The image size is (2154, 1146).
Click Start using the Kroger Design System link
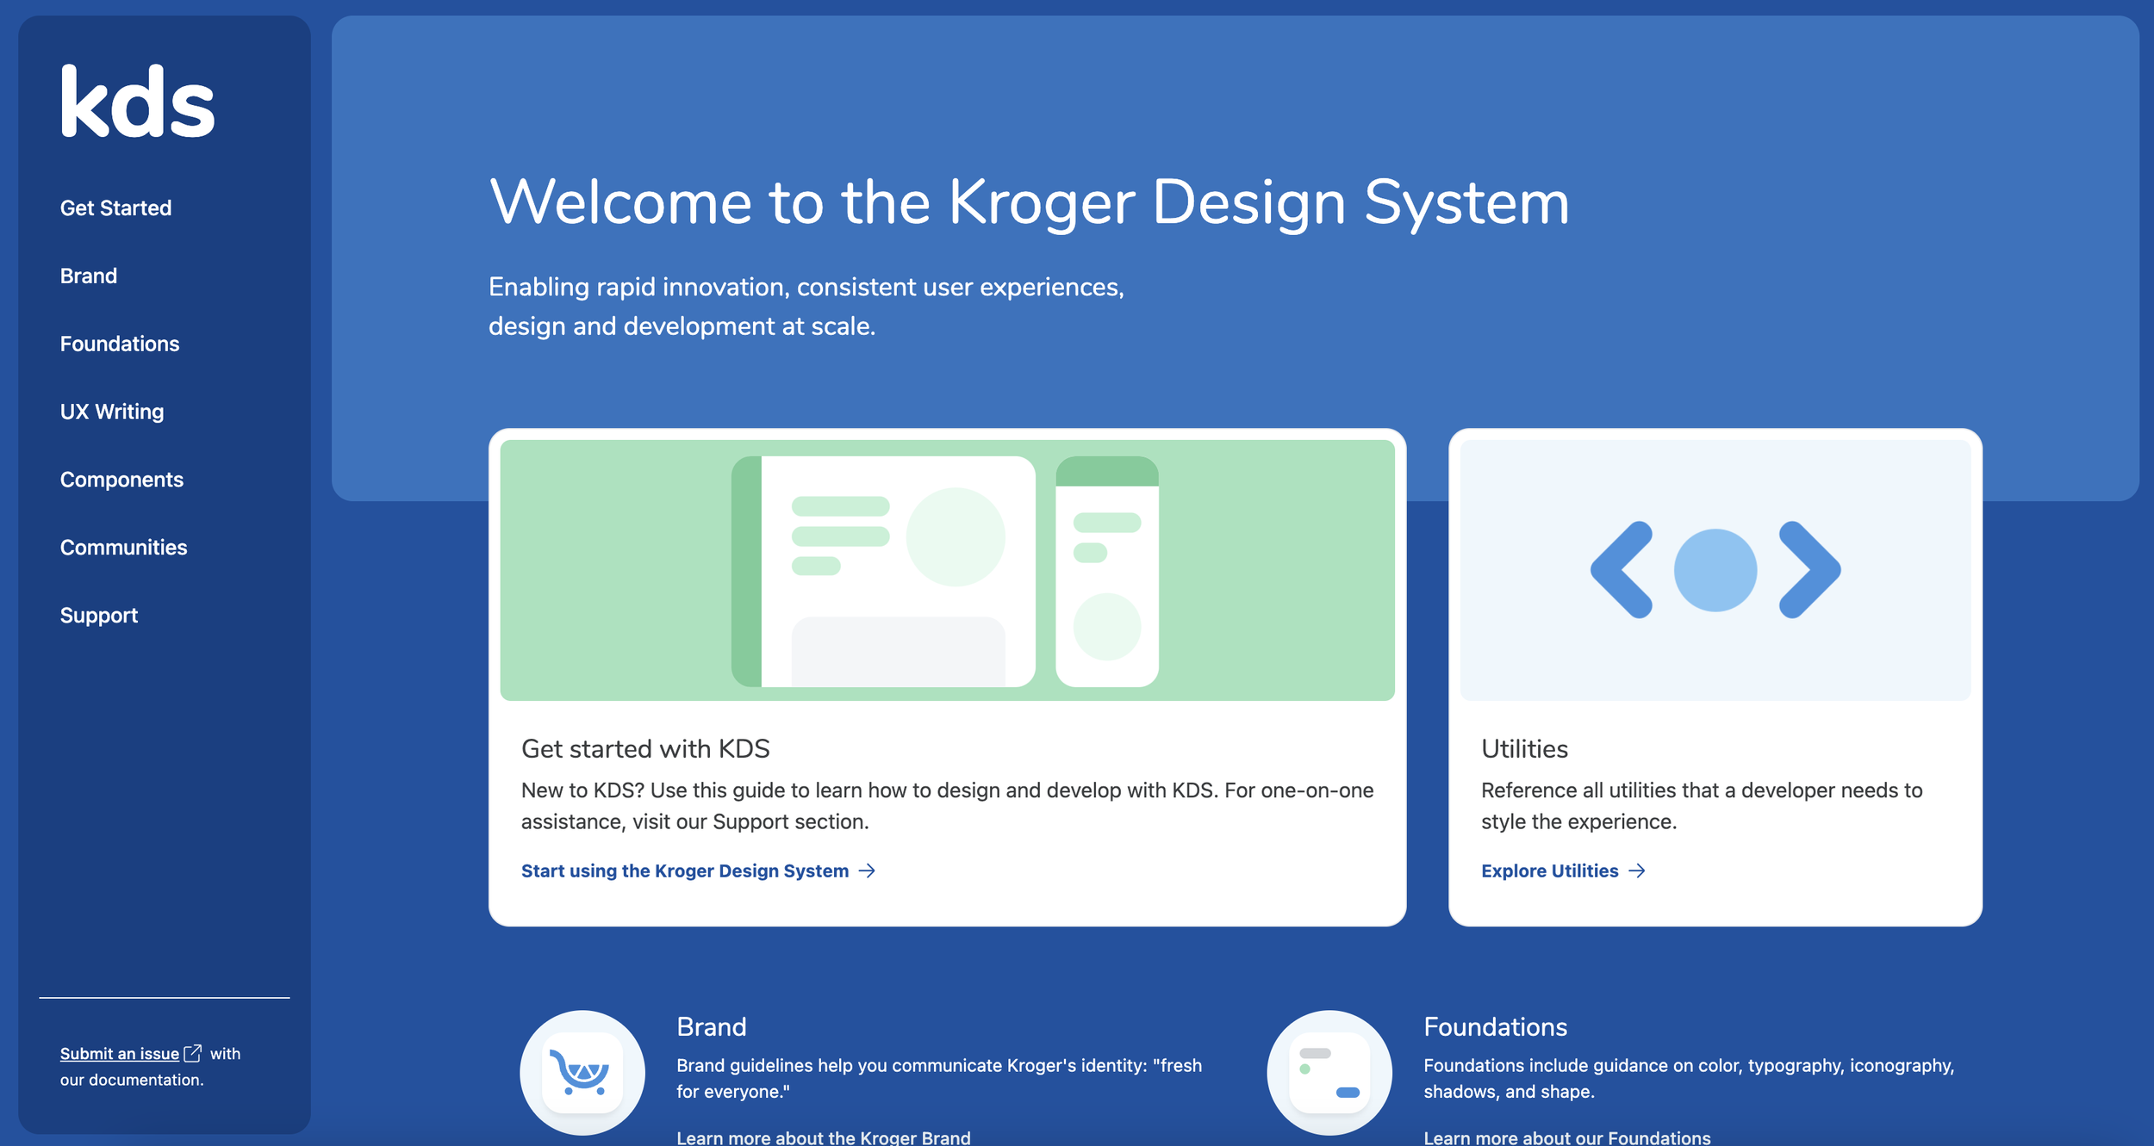click(685, 870)
